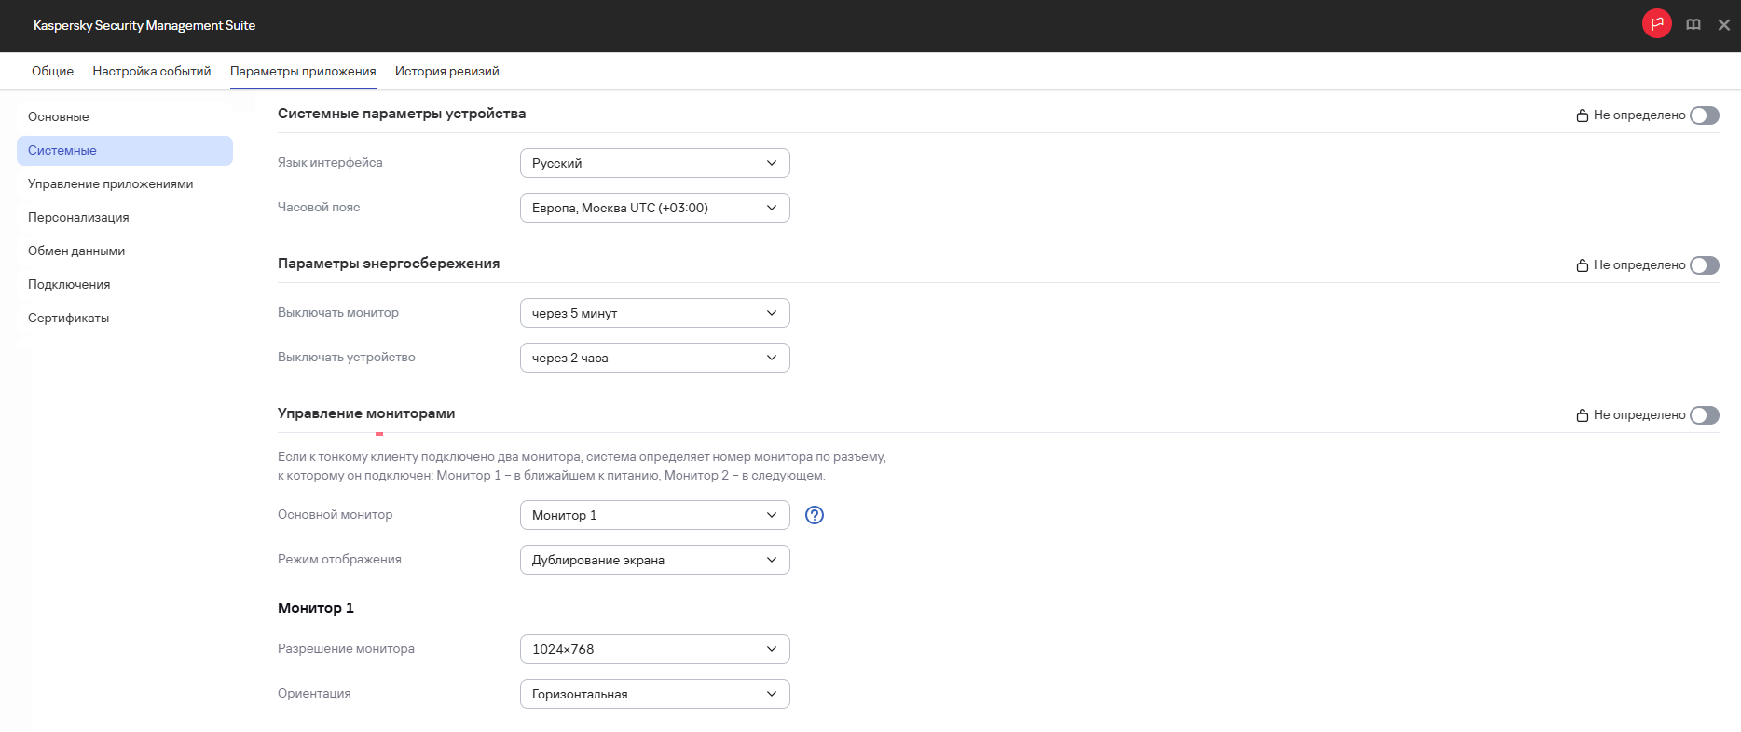Switch on Управление мониторами toggle
This screenshot has width=1741, height=732.
(1704, 415)
